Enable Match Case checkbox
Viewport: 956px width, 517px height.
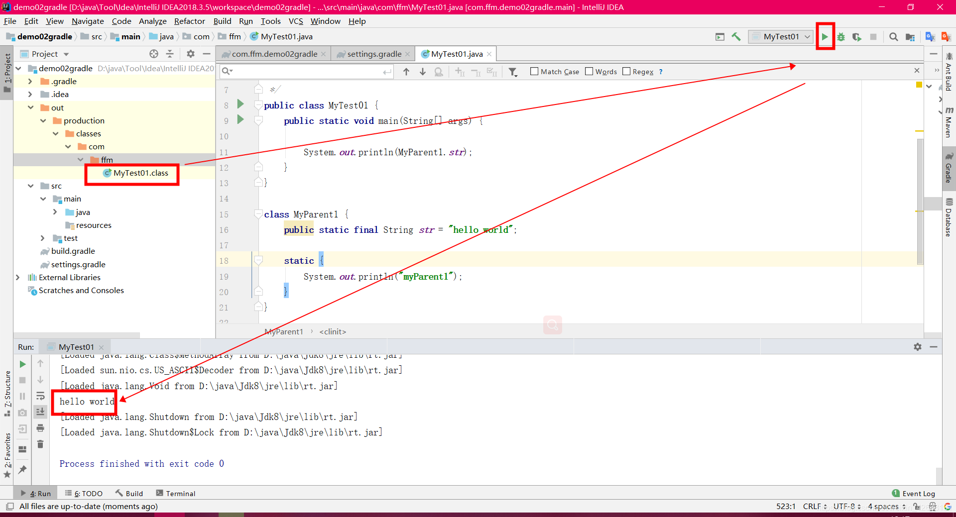tap(534, 71)
